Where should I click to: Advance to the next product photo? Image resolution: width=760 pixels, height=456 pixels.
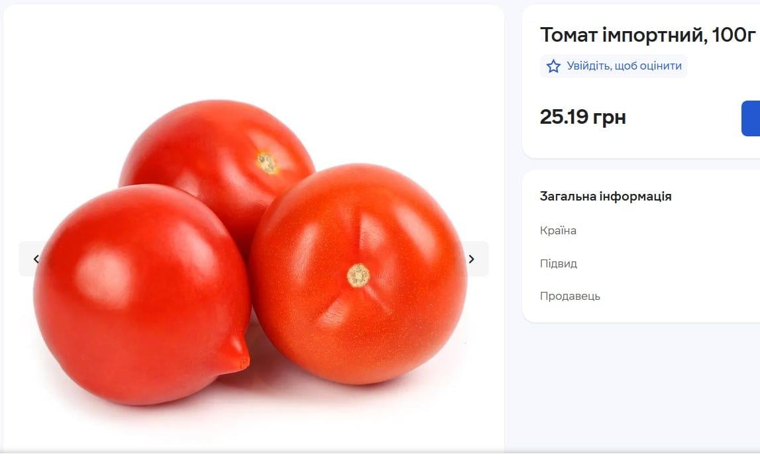click(471, 259)
